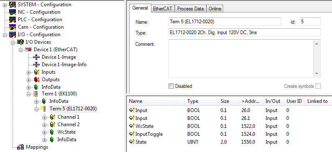
Task: Collapse the Term 5 (EL1712-0020) node
Action: (36, 109)
